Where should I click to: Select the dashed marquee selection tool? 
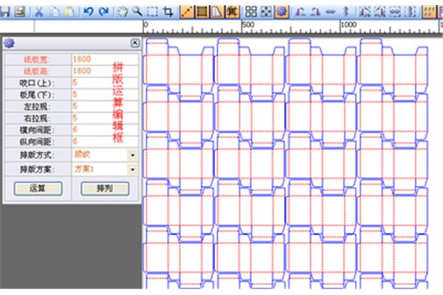(x=153, y=12)
